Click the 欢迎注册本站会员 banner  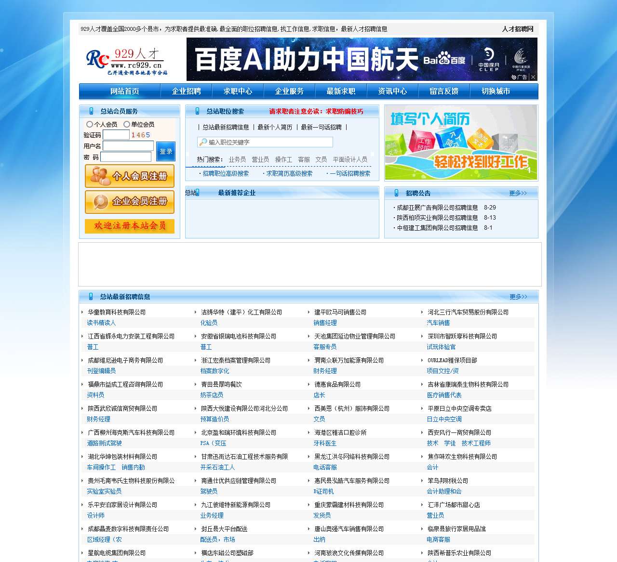(130, 226)
